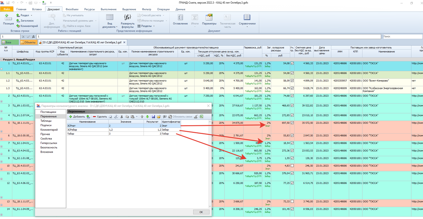Click the Вид документа table icon
Image resolution: width=423 pixels, height=219 pixels.
pos(110,17)
